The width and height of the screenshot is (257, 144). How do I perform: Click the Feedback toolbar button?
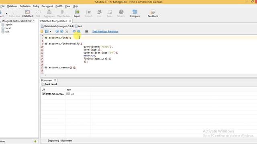[153, 14]
